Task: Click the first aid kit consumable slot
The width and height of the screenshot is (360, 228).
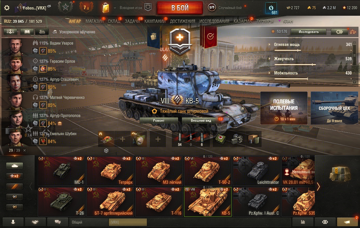Action: pyautogui.click(x=220, y=139)
